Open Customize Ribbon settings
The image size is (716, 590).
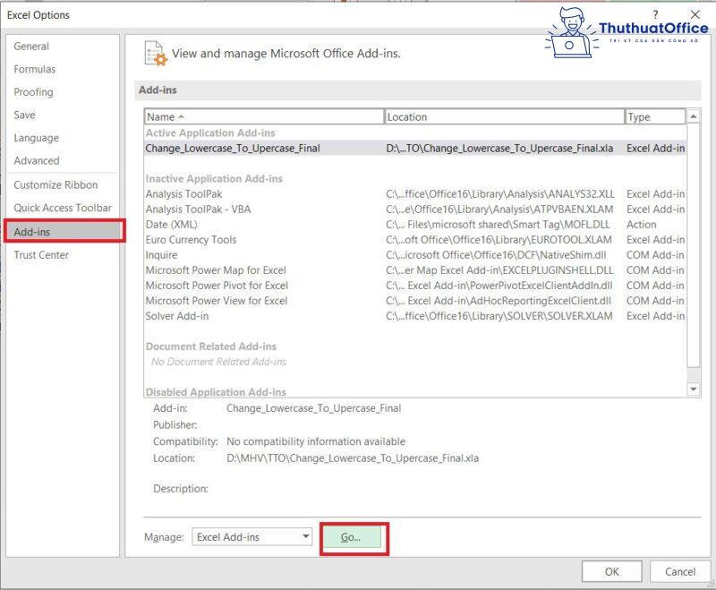click(55, 184)
